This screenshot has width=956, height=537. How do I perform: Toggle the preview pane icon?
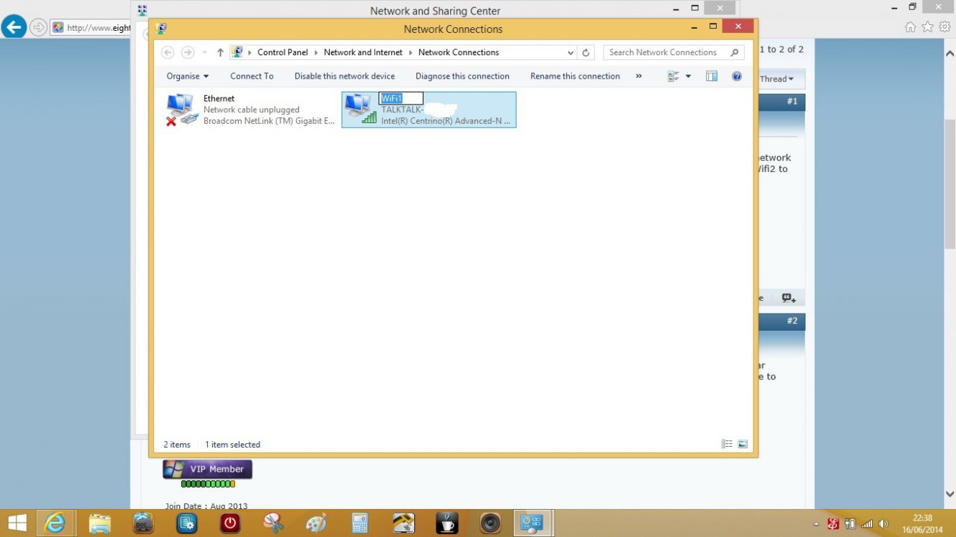712,76
